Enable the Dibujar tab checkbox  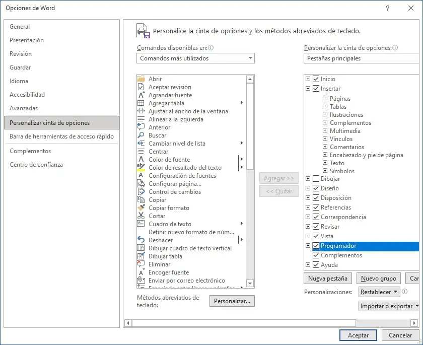(316, 179)
